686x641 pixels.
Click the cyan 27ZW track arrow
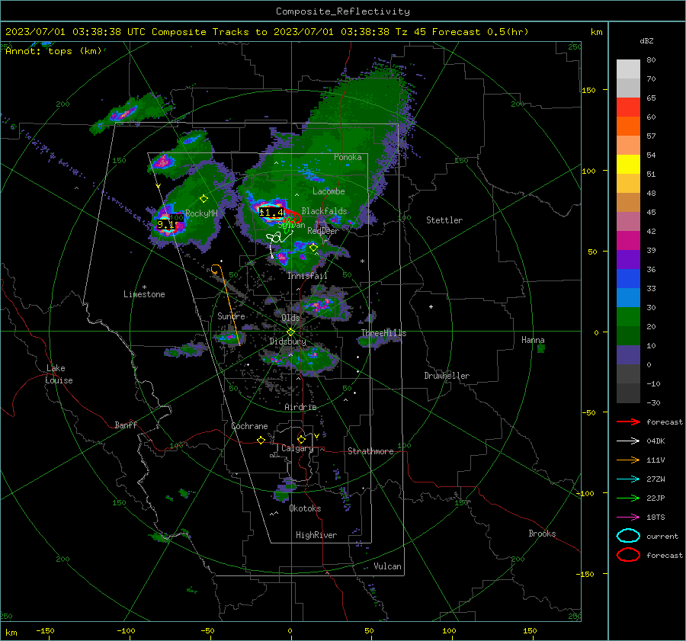point(628,479)
